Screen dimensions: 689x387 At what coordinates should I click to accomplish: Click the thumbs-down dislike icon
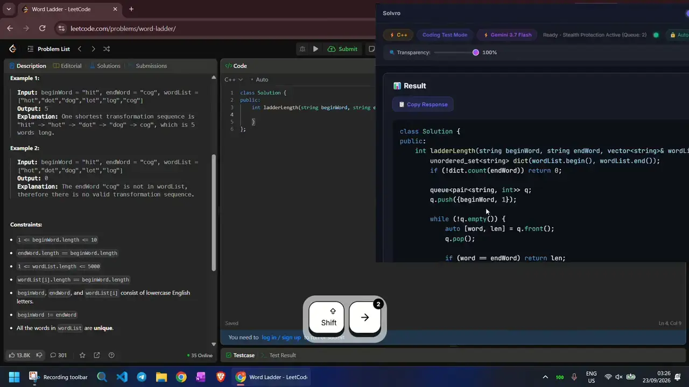point(40,355)
